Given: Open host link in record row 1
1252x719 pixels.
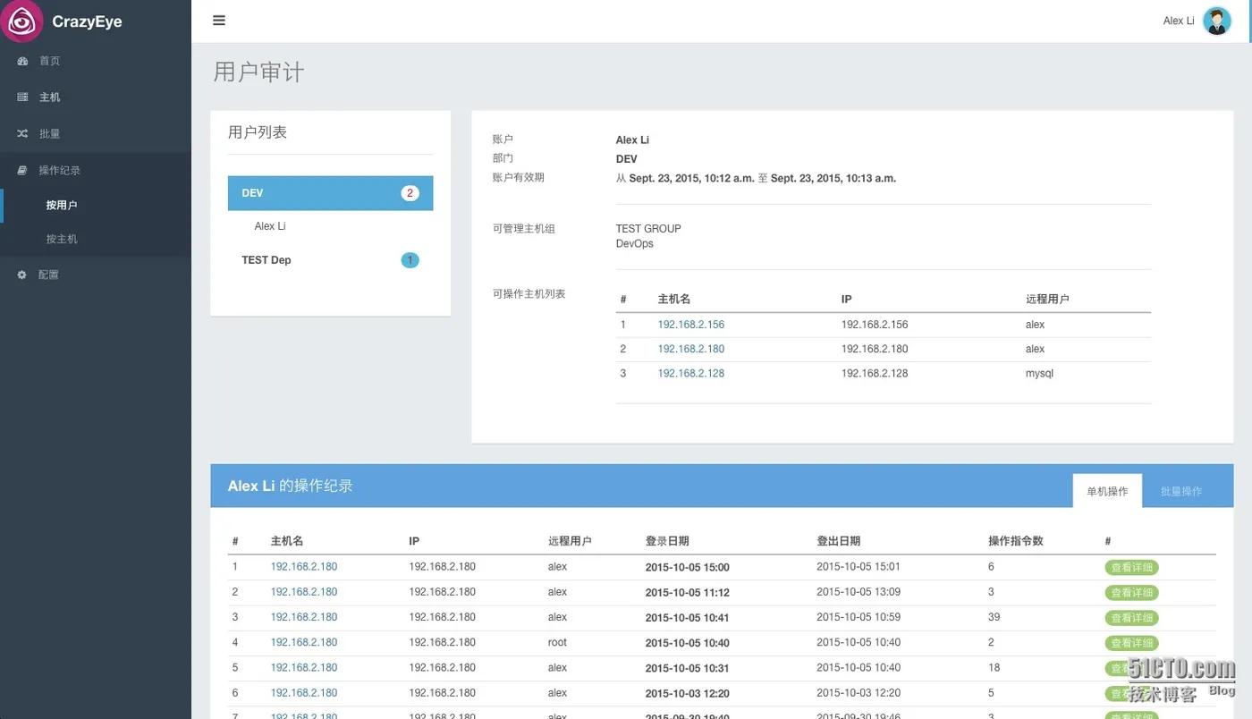Looking at the screenshot, I should pyautogui.click(x=304, y=567).
